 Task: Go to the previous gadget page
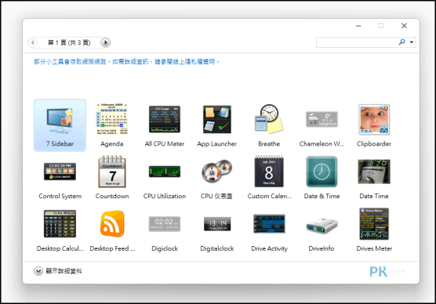click(33, 42)
